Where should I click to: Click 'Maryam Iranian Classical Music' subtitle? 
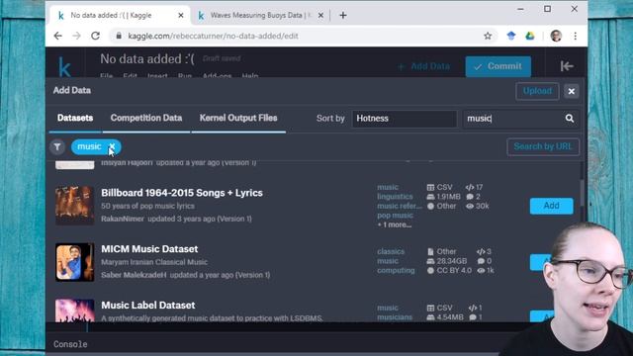tap(154, 262)
